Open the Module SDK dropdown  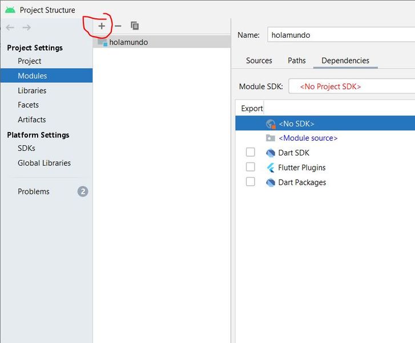(x=352, y=86)
